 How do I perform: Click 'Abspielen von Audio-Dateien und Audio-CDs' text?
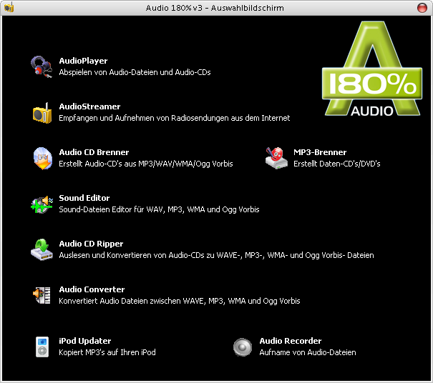coord(135,72)
